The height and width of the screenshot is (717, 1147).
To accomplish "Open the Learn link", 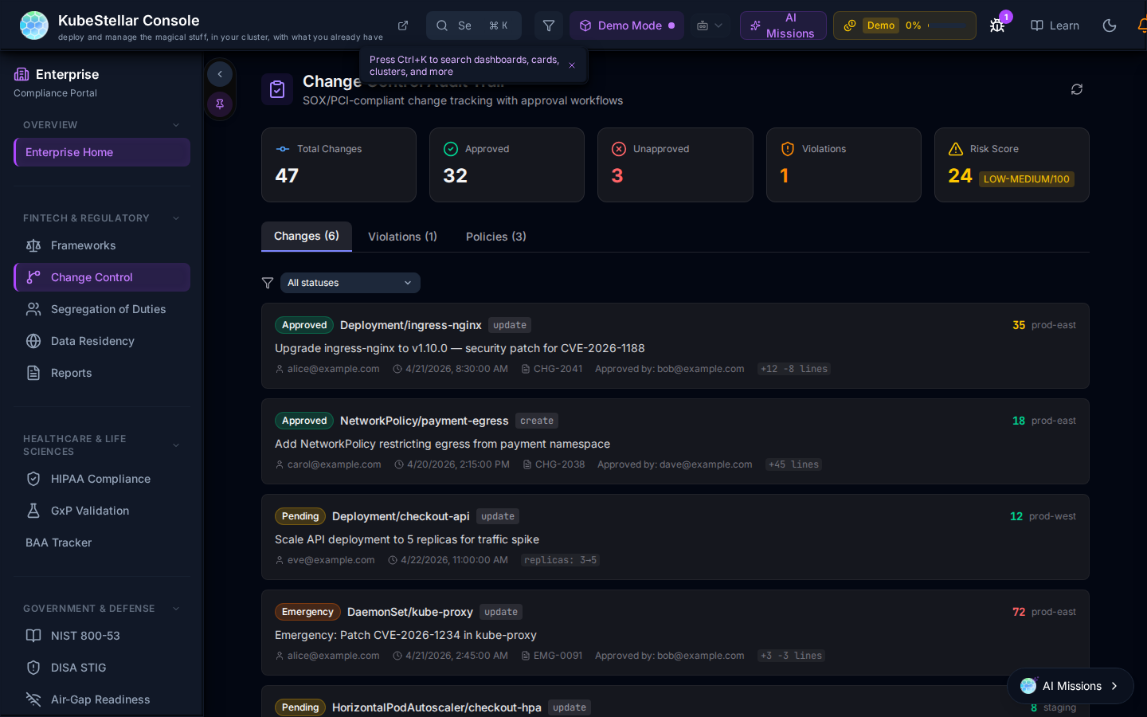I will click(x=1055, y=25).
